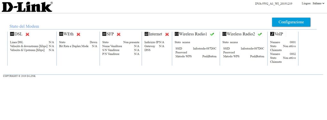
Task: Click the SFP section icon
Action: (104, 34)
